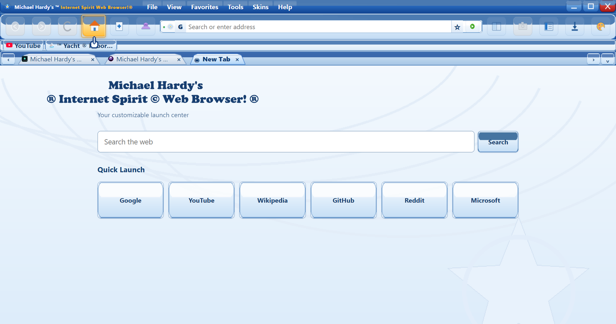Screen dimensions: 616x324
Task: Close the New Tab tab
Action: (237, 60)
